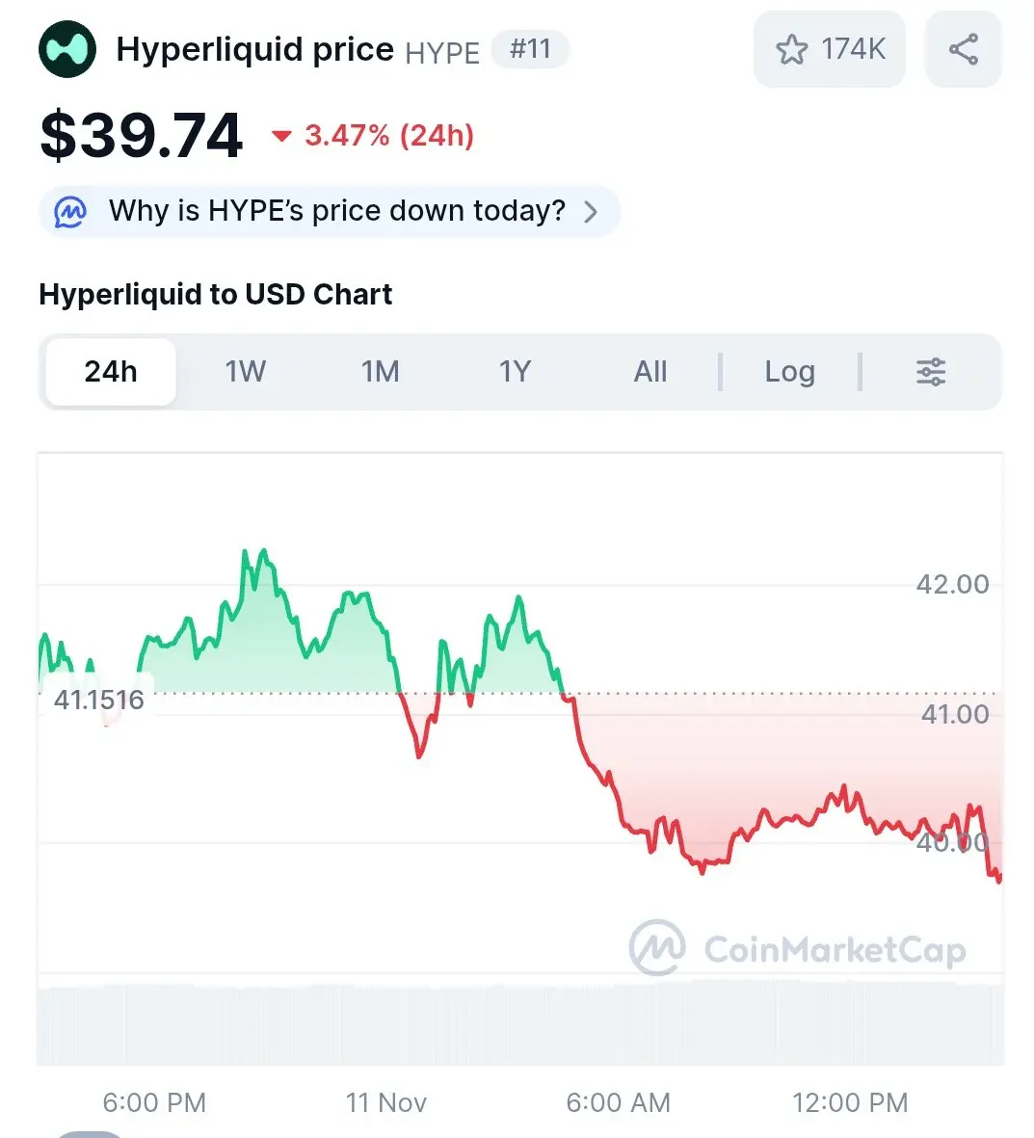Click the CoinMarketCap watermark logo
Viewport: 1034px width, 1138px height.
(658, 947)
